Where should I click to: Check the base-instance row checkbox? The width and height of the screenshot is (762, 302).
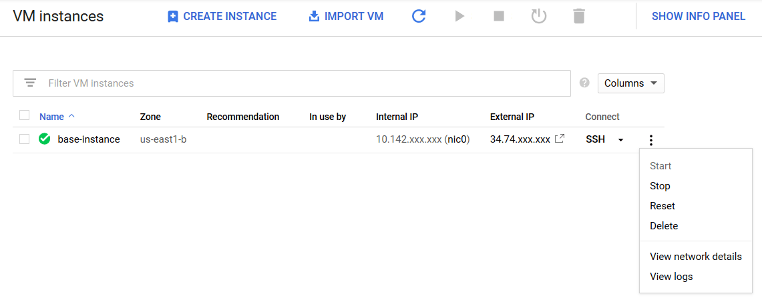(25, 139)
